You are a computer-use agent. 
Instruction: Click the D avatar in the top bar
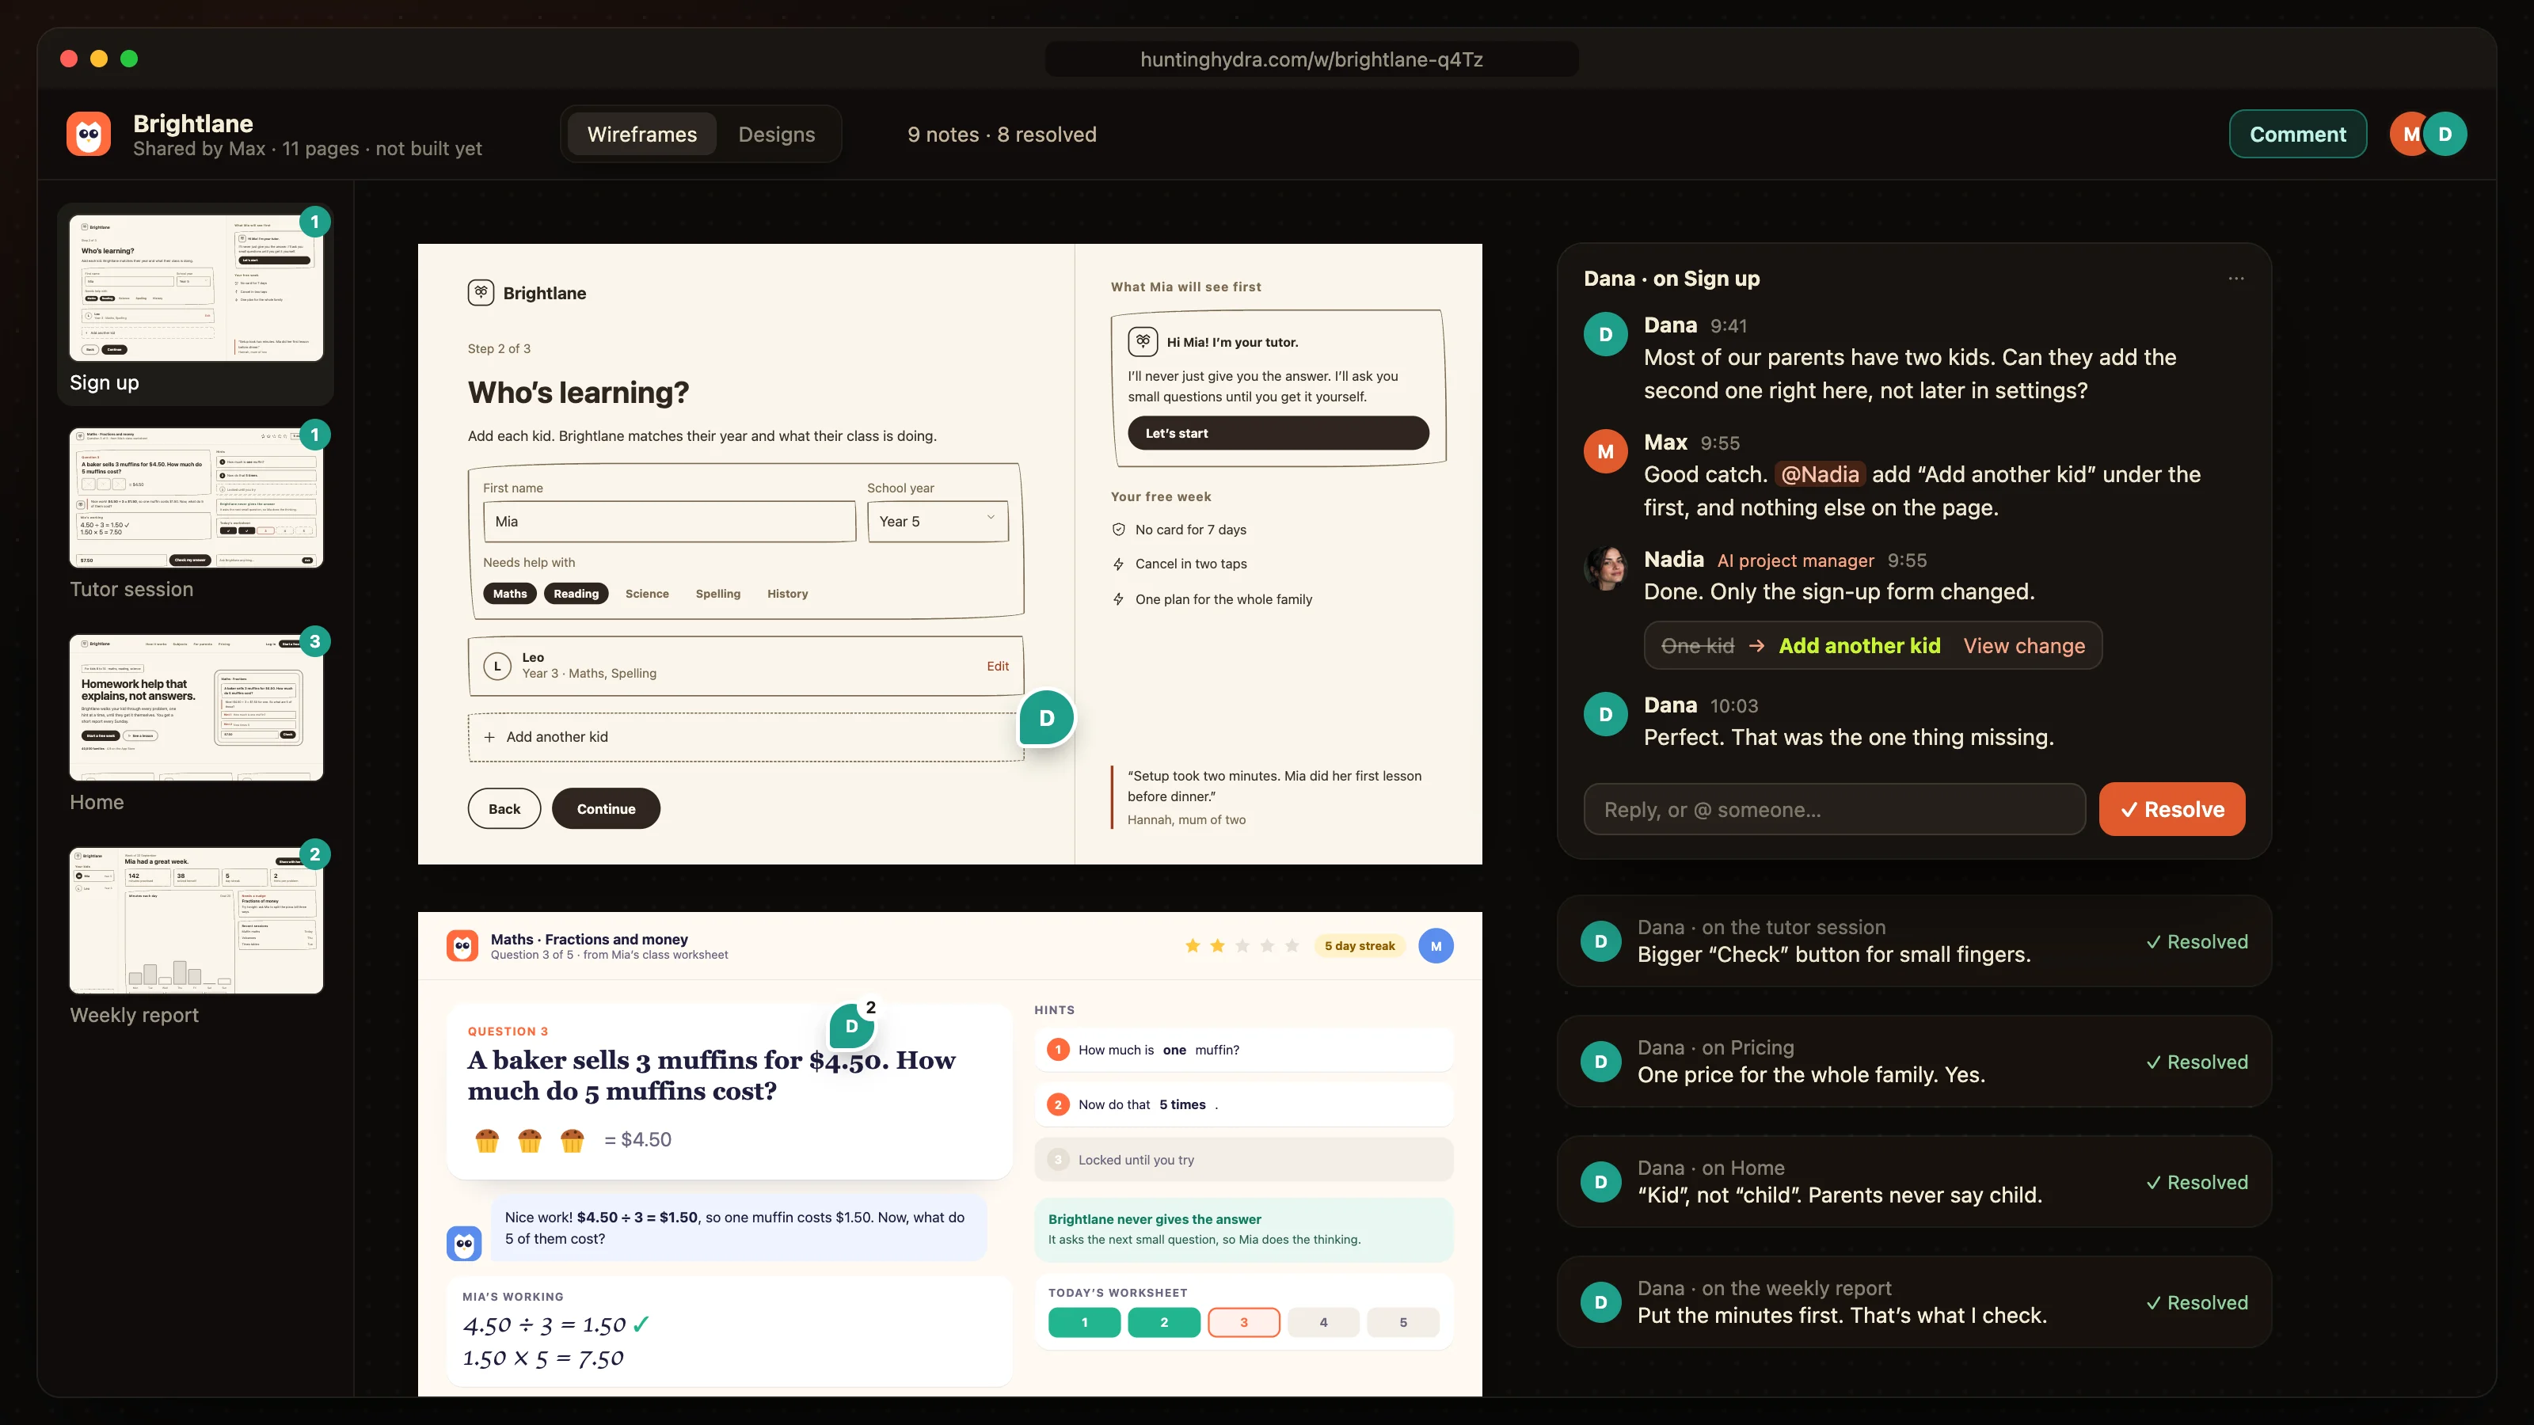click(x=2445, y=134)
